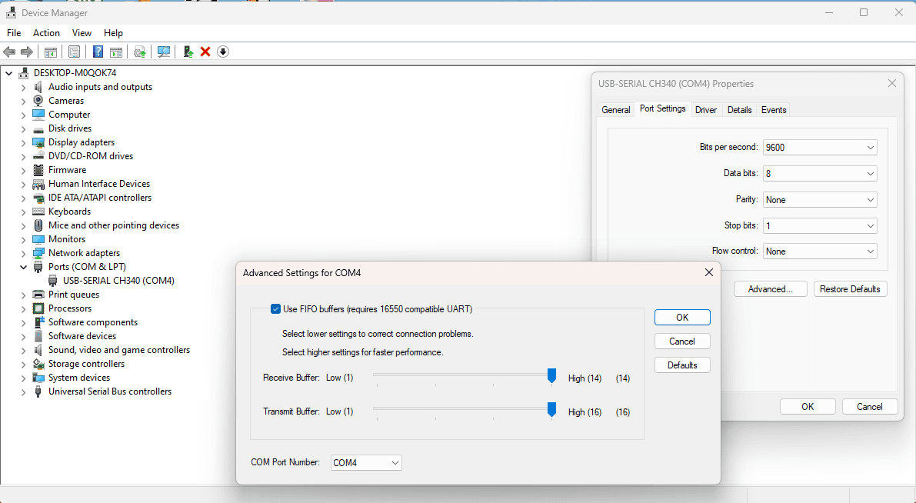Expand the Display adapters node

(23, 142)
